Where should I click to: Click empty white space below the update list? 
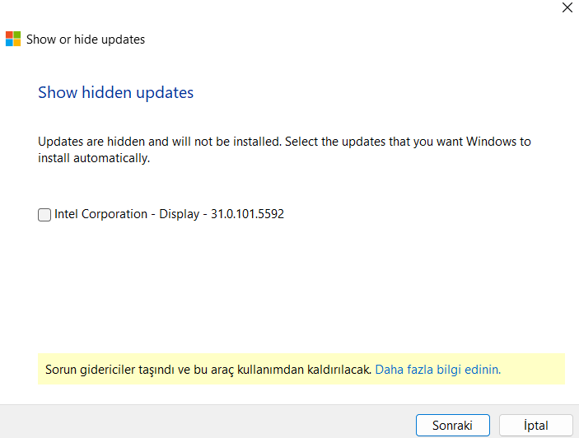(288, 288)
